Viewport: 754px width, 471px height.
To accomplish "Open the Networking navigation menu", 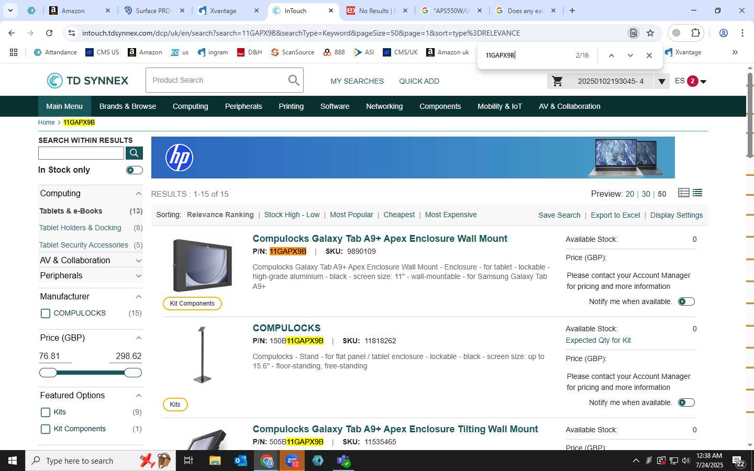I will tap(384, 106).
